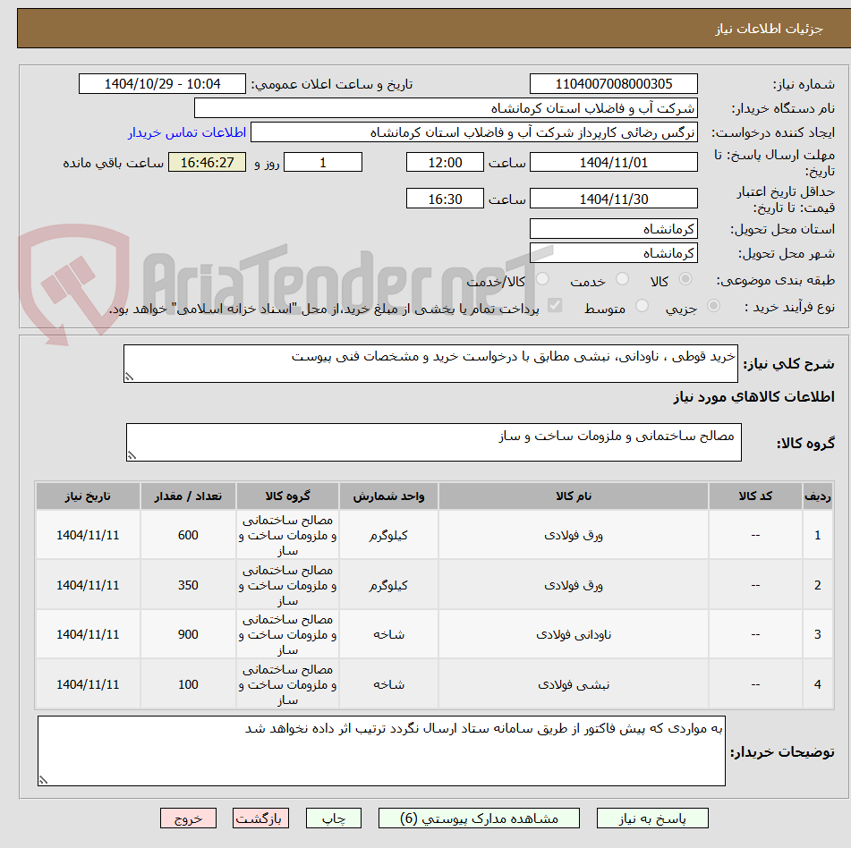Click the چاپ print button
Screen dimensions: 851x848
[333, 818]
